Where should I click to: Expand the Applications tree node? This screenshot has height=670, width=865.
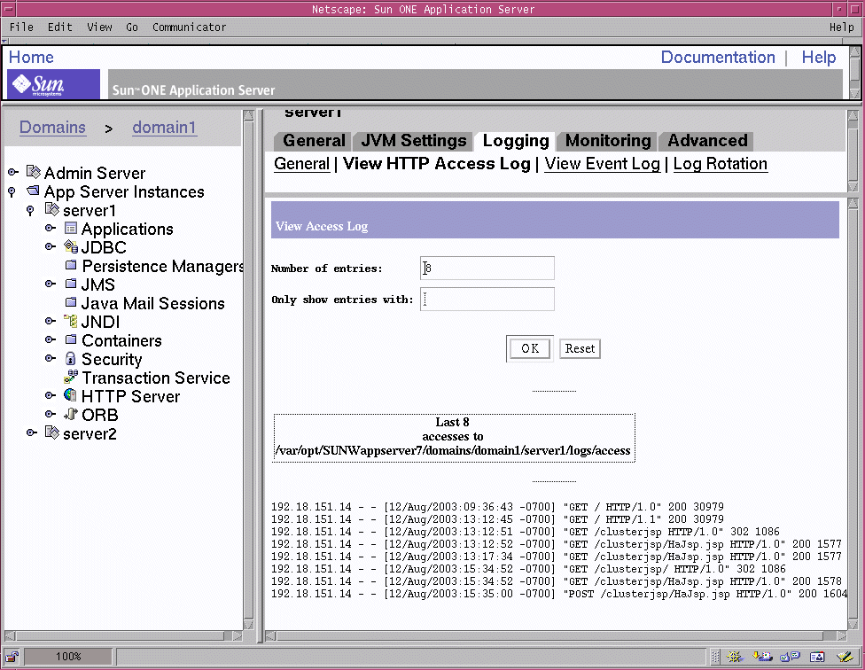pos(51,228)
